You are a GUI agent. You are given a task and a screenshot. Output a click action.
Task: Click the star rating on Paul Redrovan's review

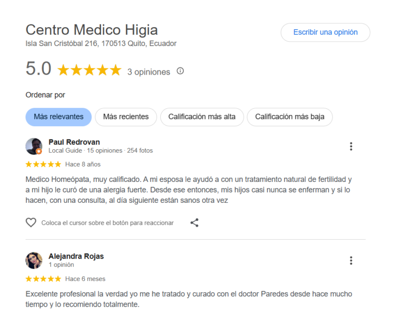pyautogui.click(x=43, y=165)
